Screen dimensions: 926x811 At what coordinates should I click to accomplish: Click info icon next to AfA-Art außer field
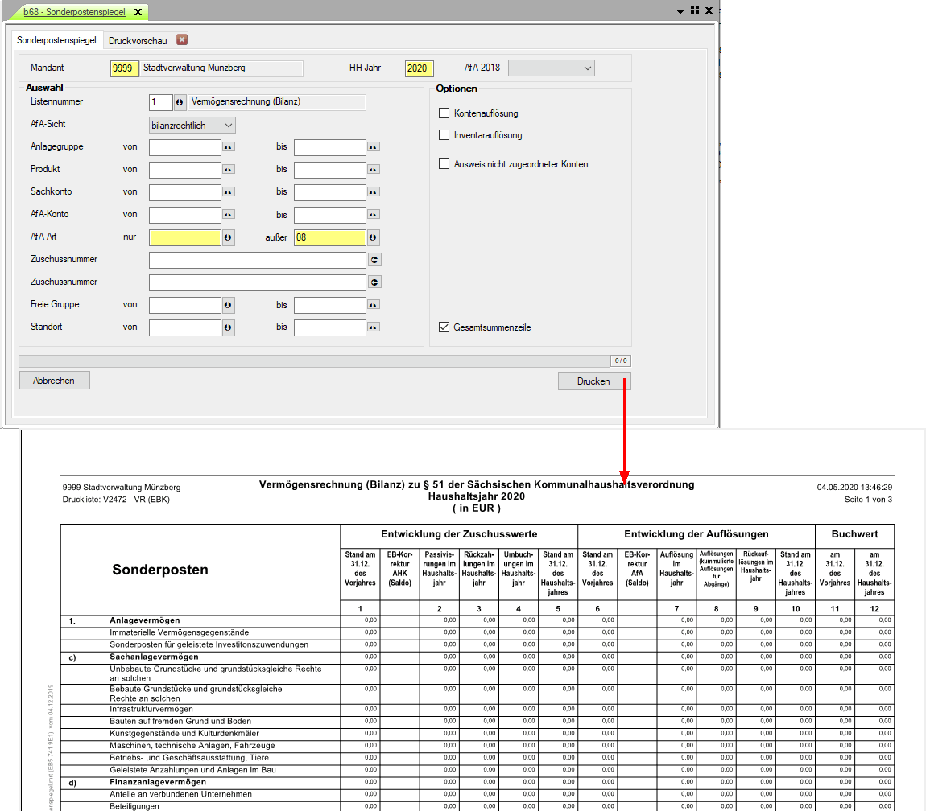(374, 237)
